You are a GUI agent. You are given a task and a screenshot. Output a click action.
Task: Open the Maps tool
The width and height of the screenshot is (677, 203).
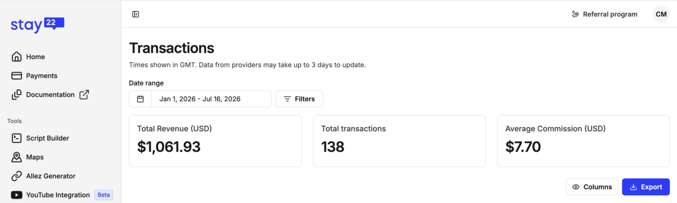coord(35,157)
